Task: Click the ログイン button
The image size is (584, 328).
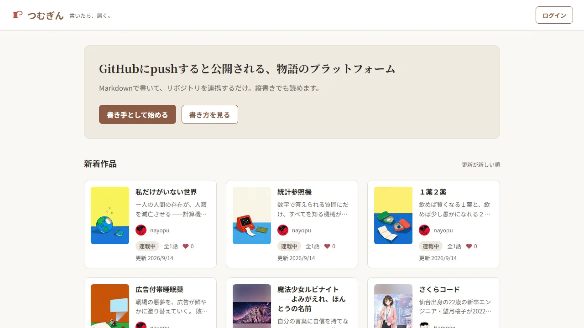Action: pyautogui.click(x=554, y=15)
